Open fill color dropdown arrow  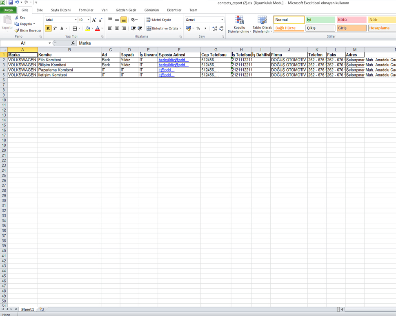(92, 29)
